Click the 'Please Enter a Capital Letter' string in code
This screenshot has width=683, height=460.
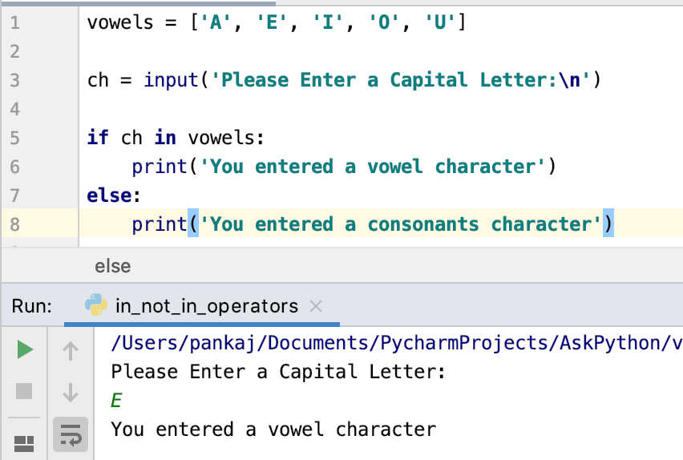point(400,80)
